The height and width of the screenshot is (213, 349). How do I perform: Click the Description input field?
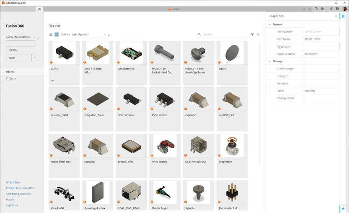click(321, 47)
